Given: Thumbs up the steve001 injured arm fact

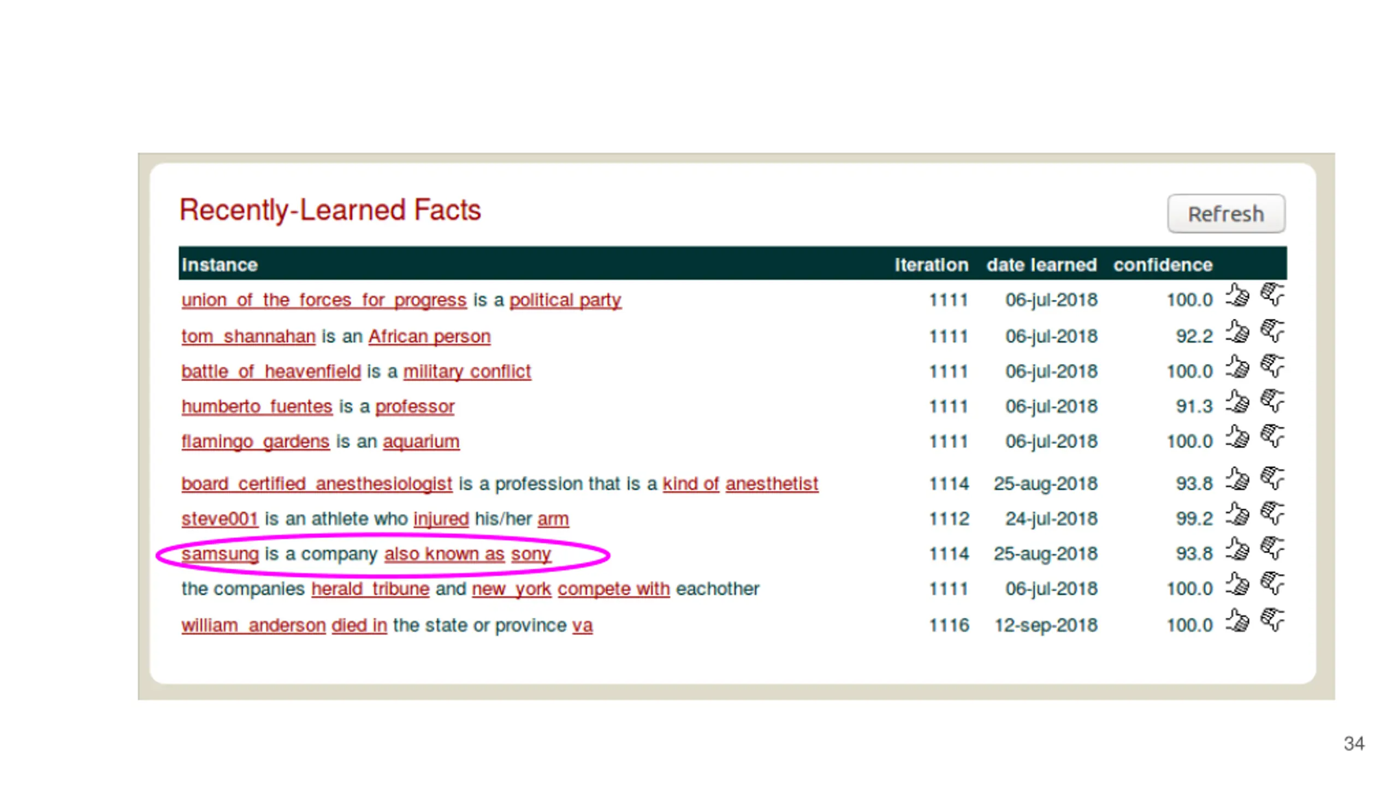Looking at the screenshot, I should (1237, 514).
